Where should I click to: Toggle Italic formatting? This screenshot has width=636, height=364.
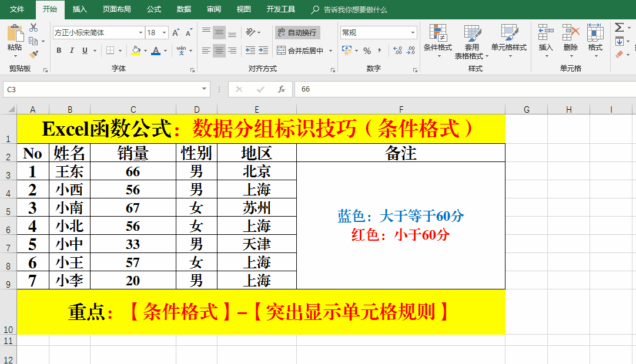pyautogui.click(x=72, y=51)
